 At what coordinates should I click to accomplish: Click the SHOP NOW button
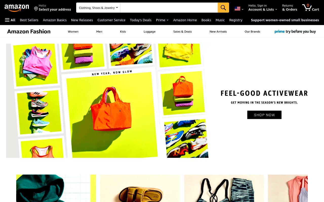click(x=264, y=115)
